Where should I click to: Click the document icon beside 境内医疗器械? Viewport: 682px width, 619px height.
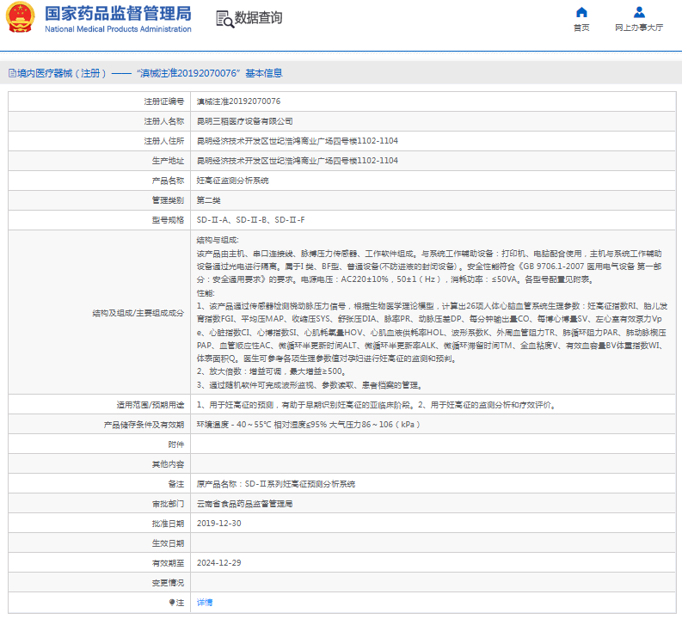tap(11, 74)
